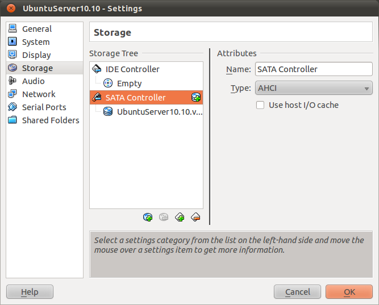Click the Shared Folders icon
This screenshot has height=305, width=379.
click(13, 120)
